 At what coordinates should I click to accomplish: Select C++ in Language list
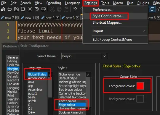37,112
